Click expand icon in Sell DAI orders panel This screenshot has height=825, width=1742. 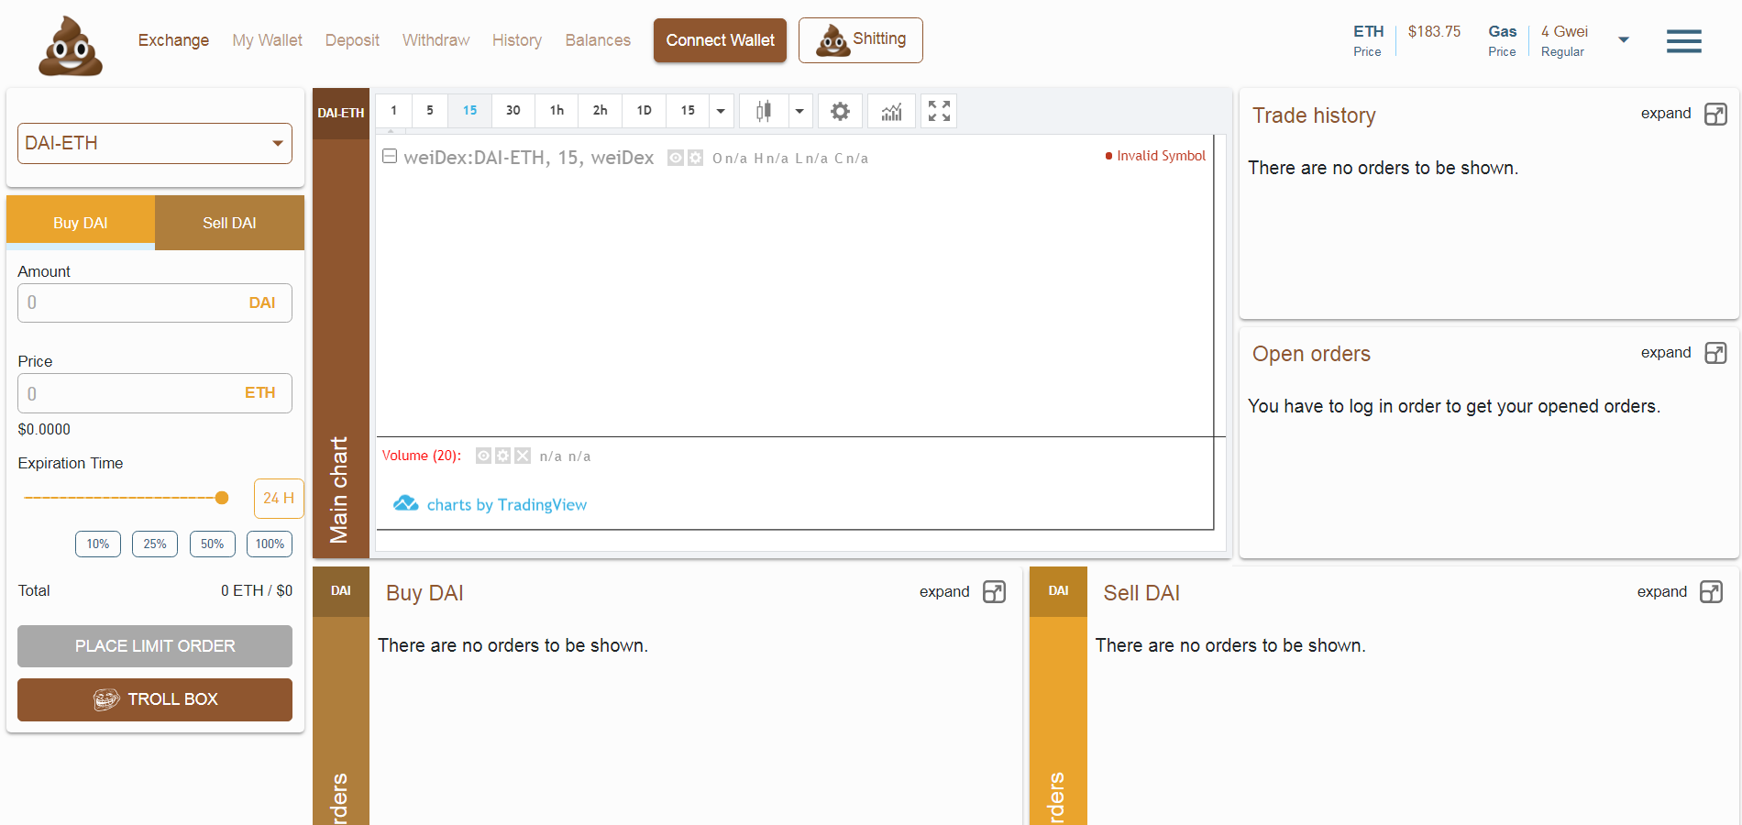(1711, 592)
